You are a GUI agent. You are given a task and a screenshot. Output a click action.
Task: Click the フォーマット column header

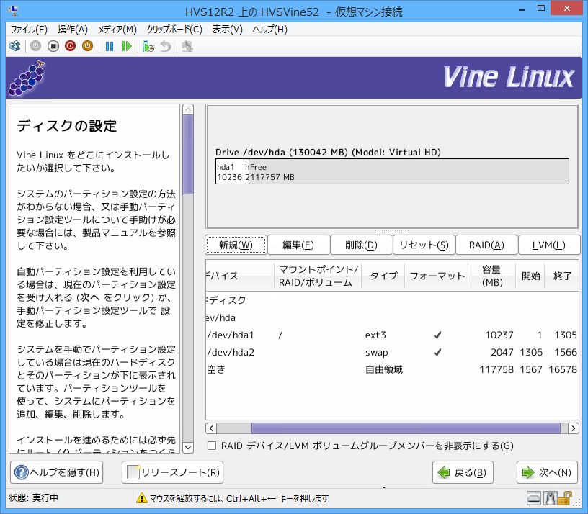click(437, 275)
